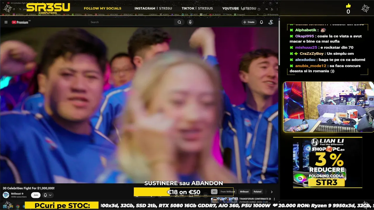
Task: Click the video player to pause
Action: point(139,105)
